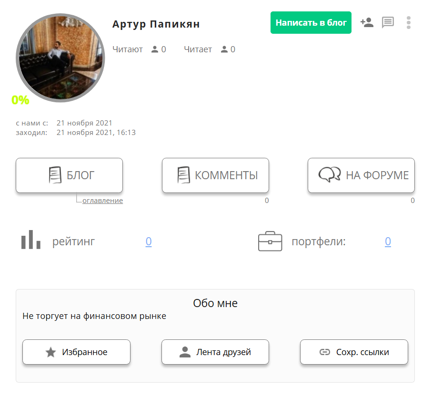
Task: Open the БЛОГ section
Action: point(69,175)
